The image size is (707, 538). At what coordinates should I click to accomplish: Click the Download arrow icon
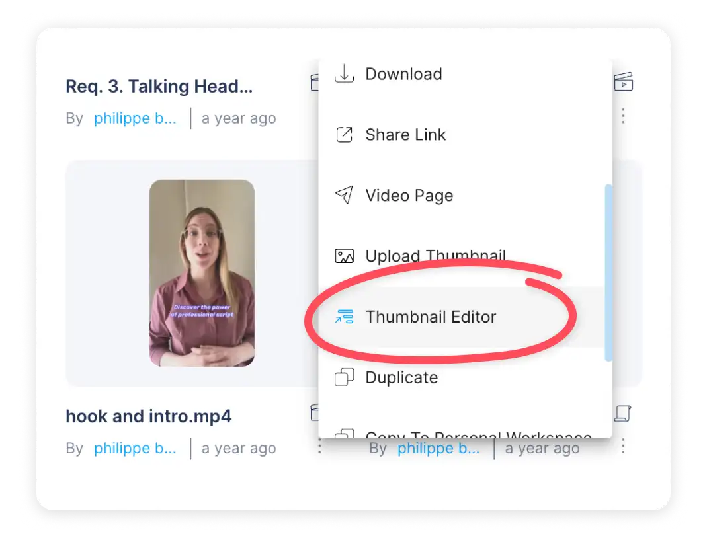pyautogui.click(x=344, y=74)
